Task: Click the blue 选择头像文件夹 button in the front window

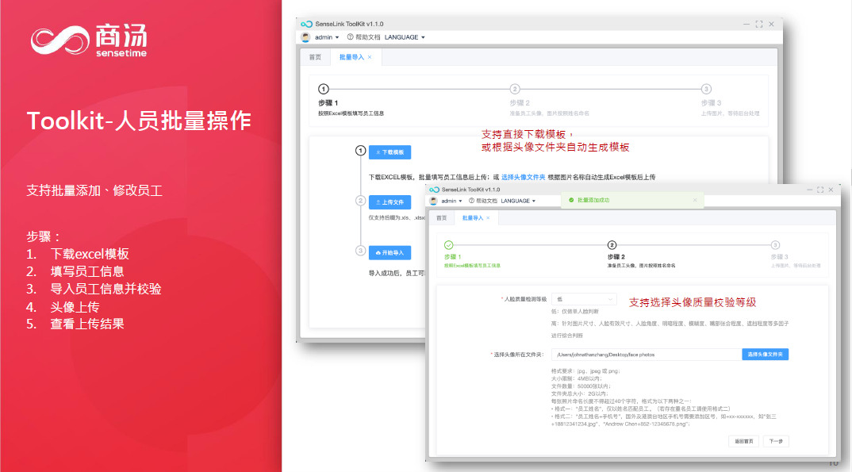Action: coord(765,354)
